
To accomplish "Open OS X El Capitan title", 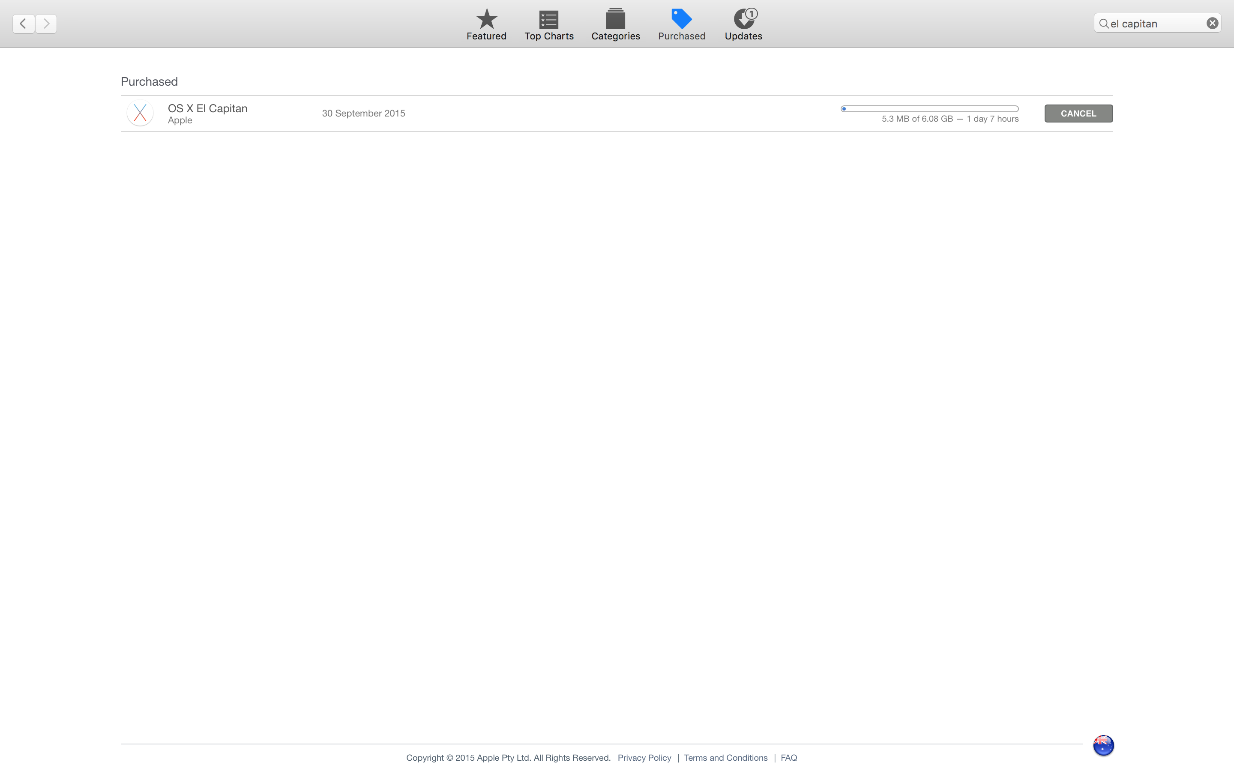I will tap(207, 108).
